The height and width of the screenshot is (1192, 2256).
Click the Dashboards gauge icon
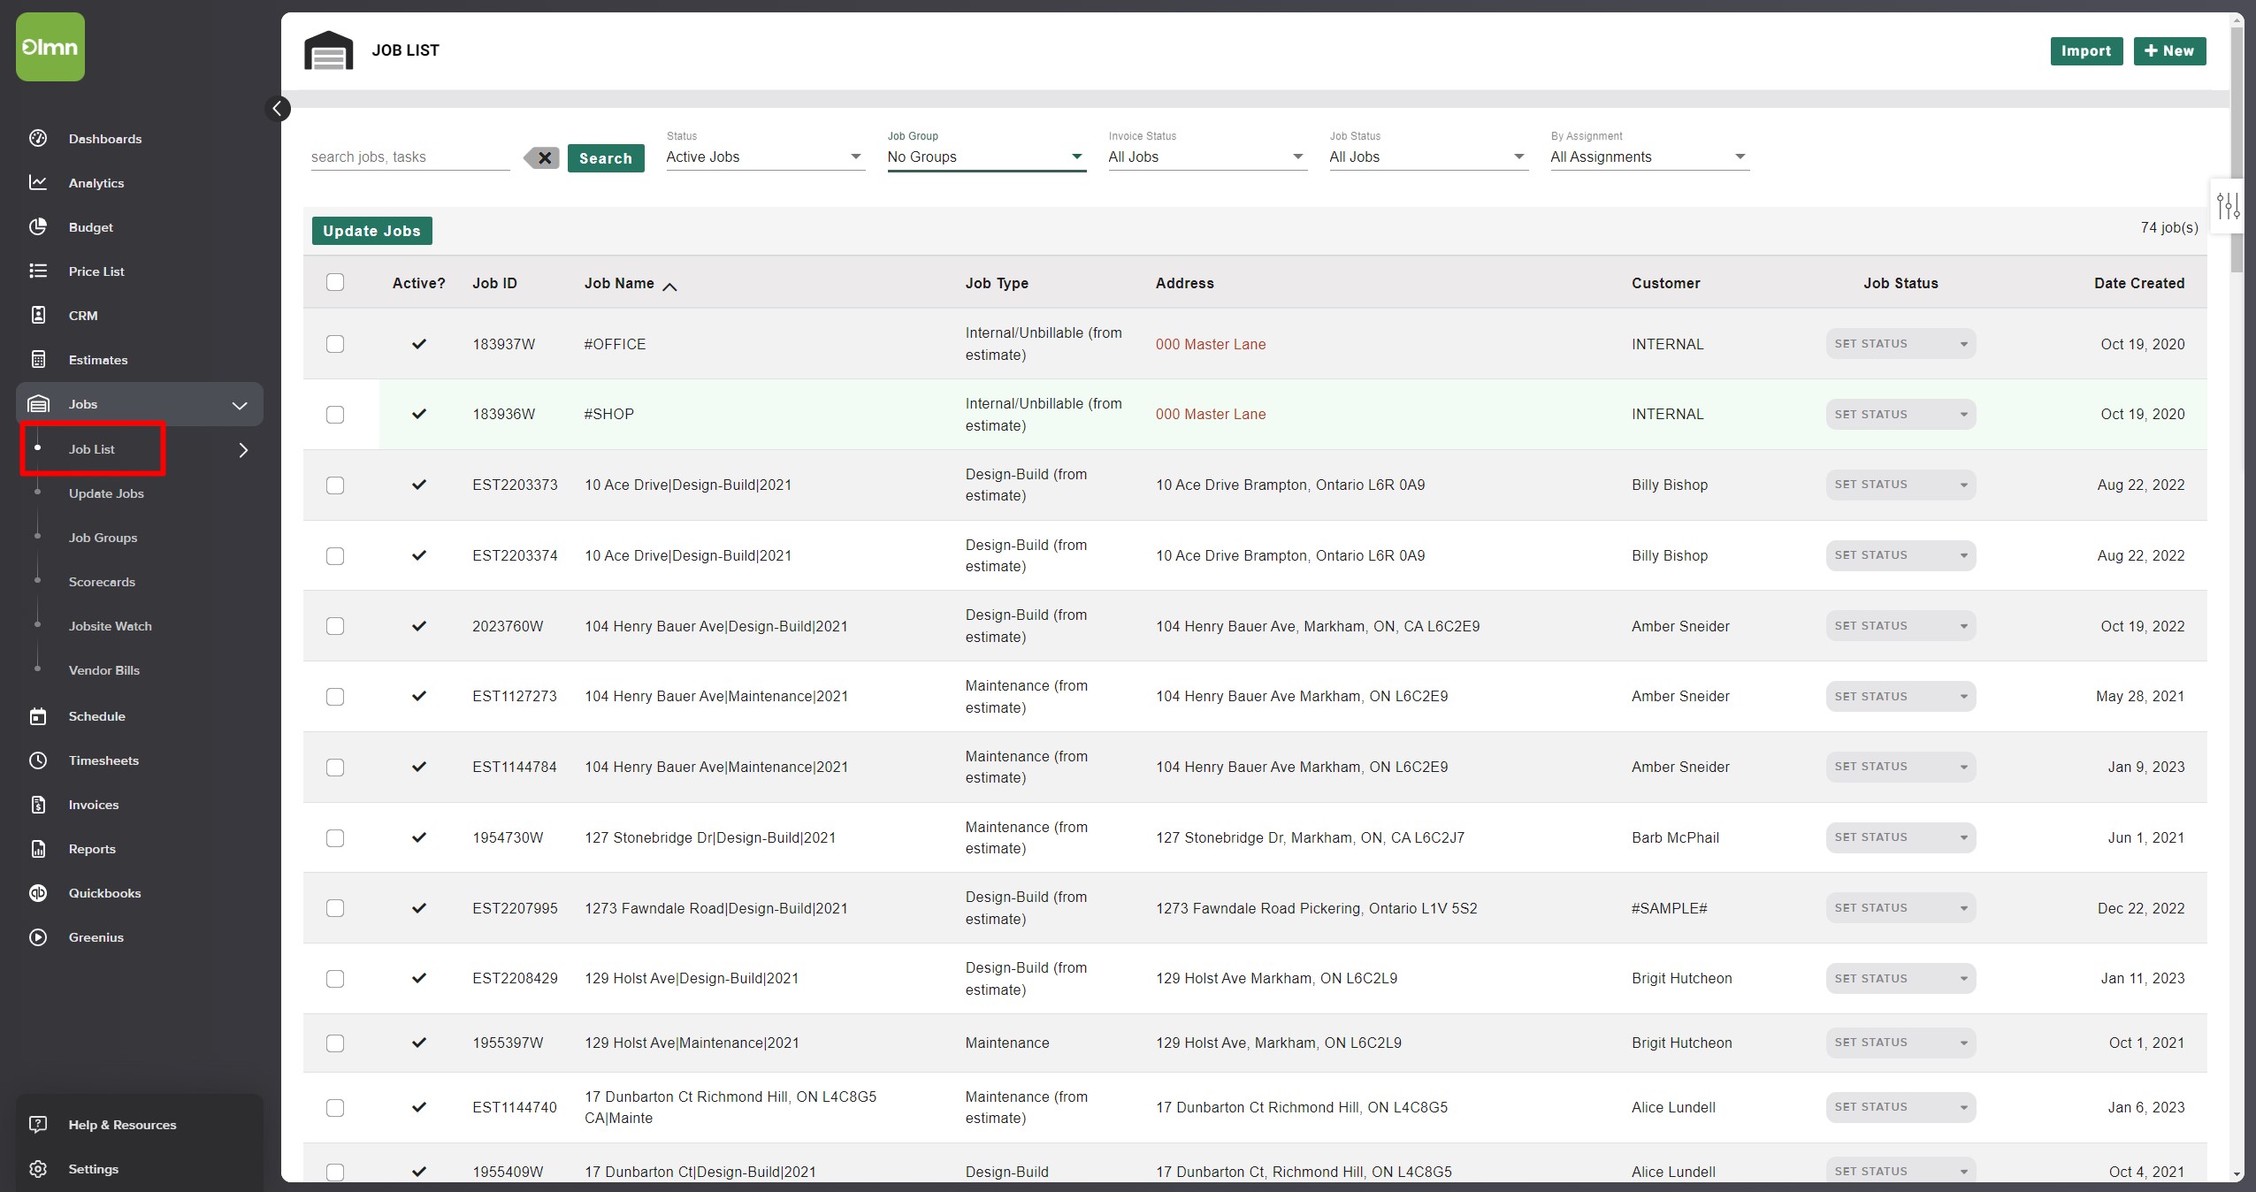tap(38, 138)
